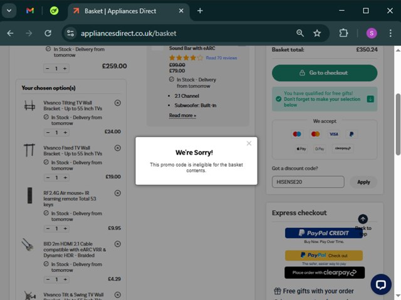Viewport: 401px width, 300px height.
Task: Click the Google Pay icon
Action: (320, 148)
